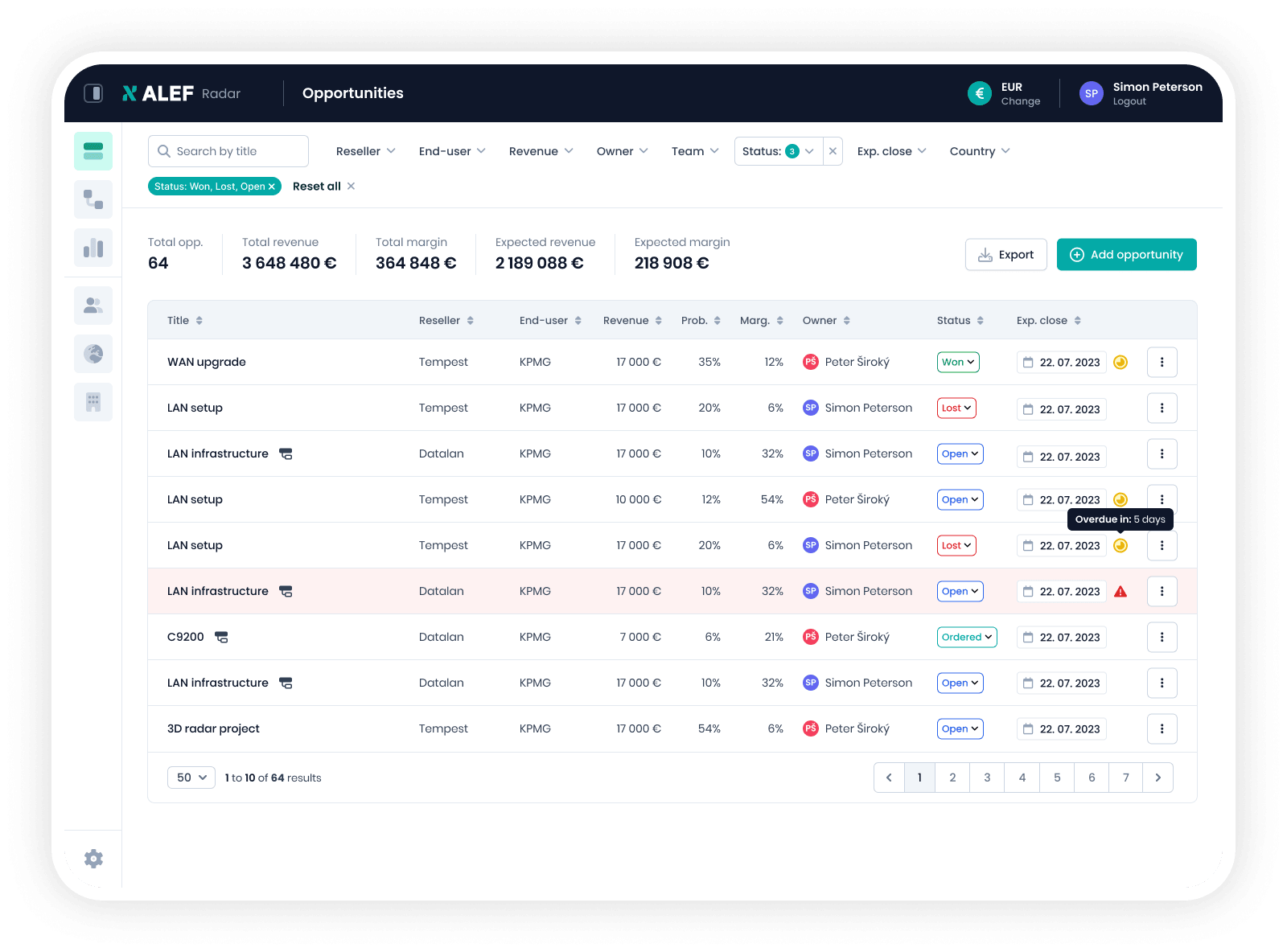The width and height of the screenshot is (1287, 952).
Task: Open Ordered status dropdown for C9200
Action: click(x=967, y=637)
